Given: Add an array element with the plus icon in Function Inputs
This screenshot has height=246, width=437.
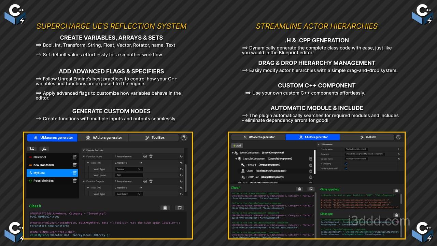Looking at the screenshot, I should click(145, 156).
